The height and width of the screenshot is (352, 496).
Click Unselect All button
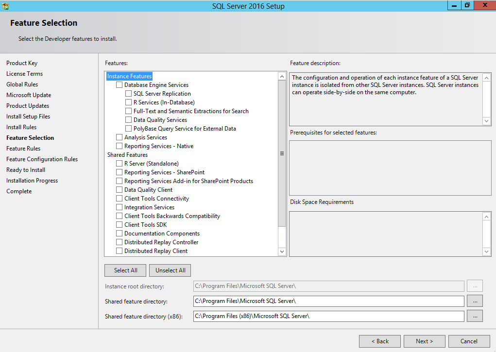click(170, 270)
